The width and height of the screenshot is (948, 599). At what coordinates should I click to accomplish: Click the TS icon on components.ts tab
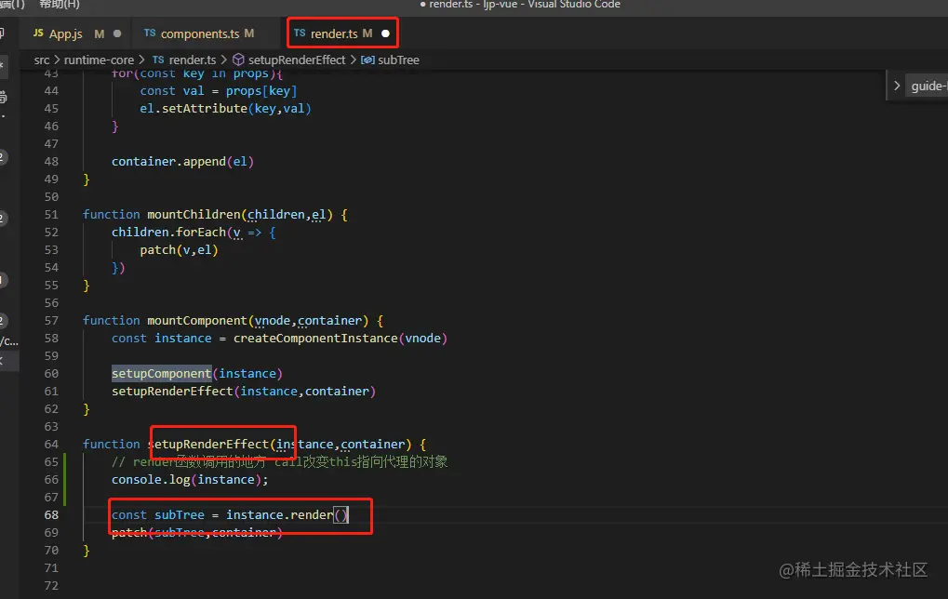click(150, 33)
